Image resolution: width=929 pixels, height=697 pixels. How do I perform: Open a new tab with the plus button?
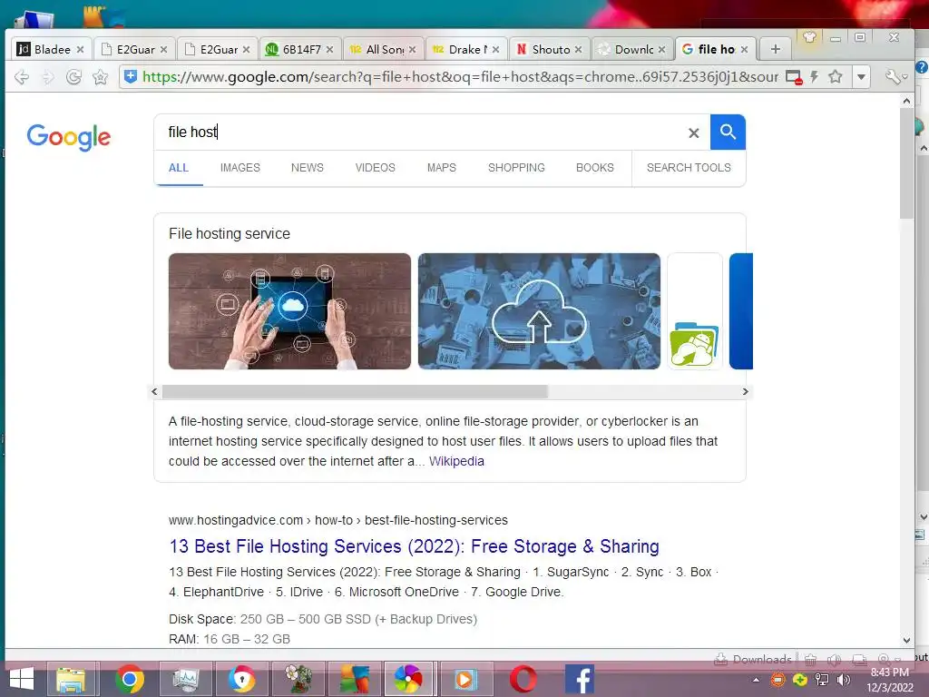tap(776, 49)
